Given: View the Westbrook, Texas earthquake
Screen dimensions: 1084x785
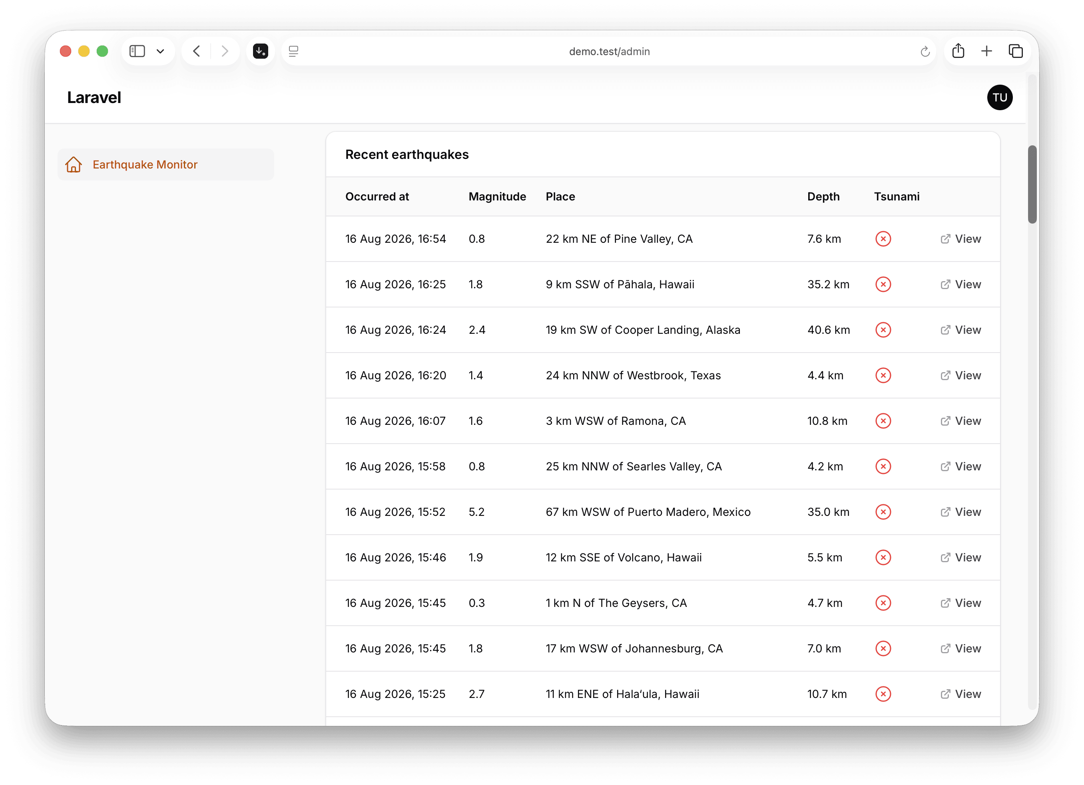Looking at the screenshot, I should (x=960, y=375).
